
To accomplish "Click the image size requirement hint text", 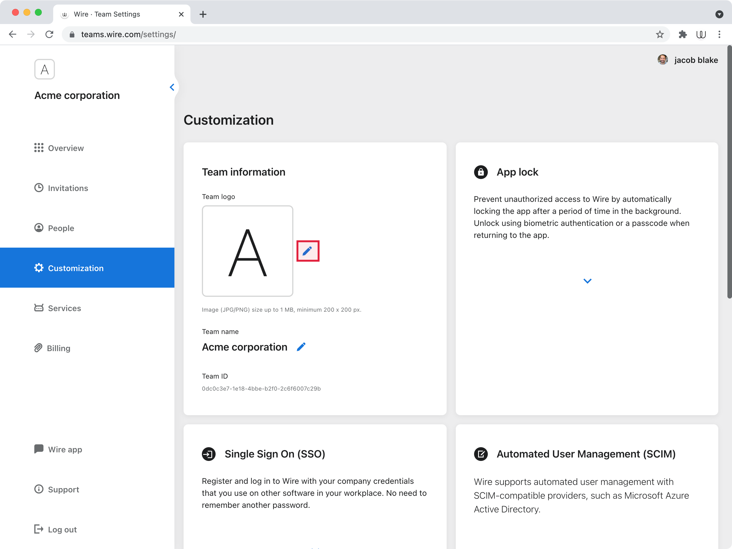I will [281, 310].
